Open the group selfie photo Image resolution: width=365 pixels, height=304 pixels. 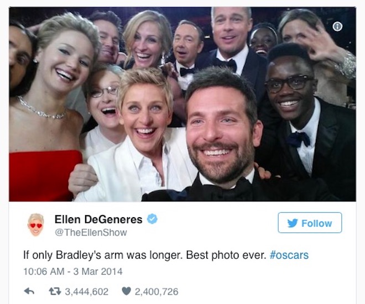[x=182, y=104]
